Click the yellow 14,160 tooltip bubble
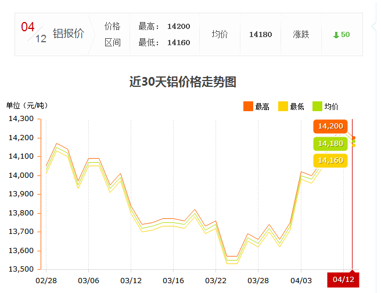Image resolution: width=381 pixels, height=293 pixels. (330, 160)
